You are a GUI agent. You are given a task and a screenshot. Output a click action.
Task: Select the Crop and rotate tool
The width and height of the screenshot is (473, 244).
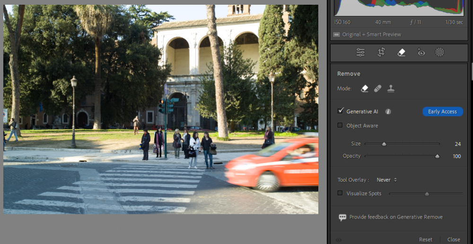(x=381, y=53)
